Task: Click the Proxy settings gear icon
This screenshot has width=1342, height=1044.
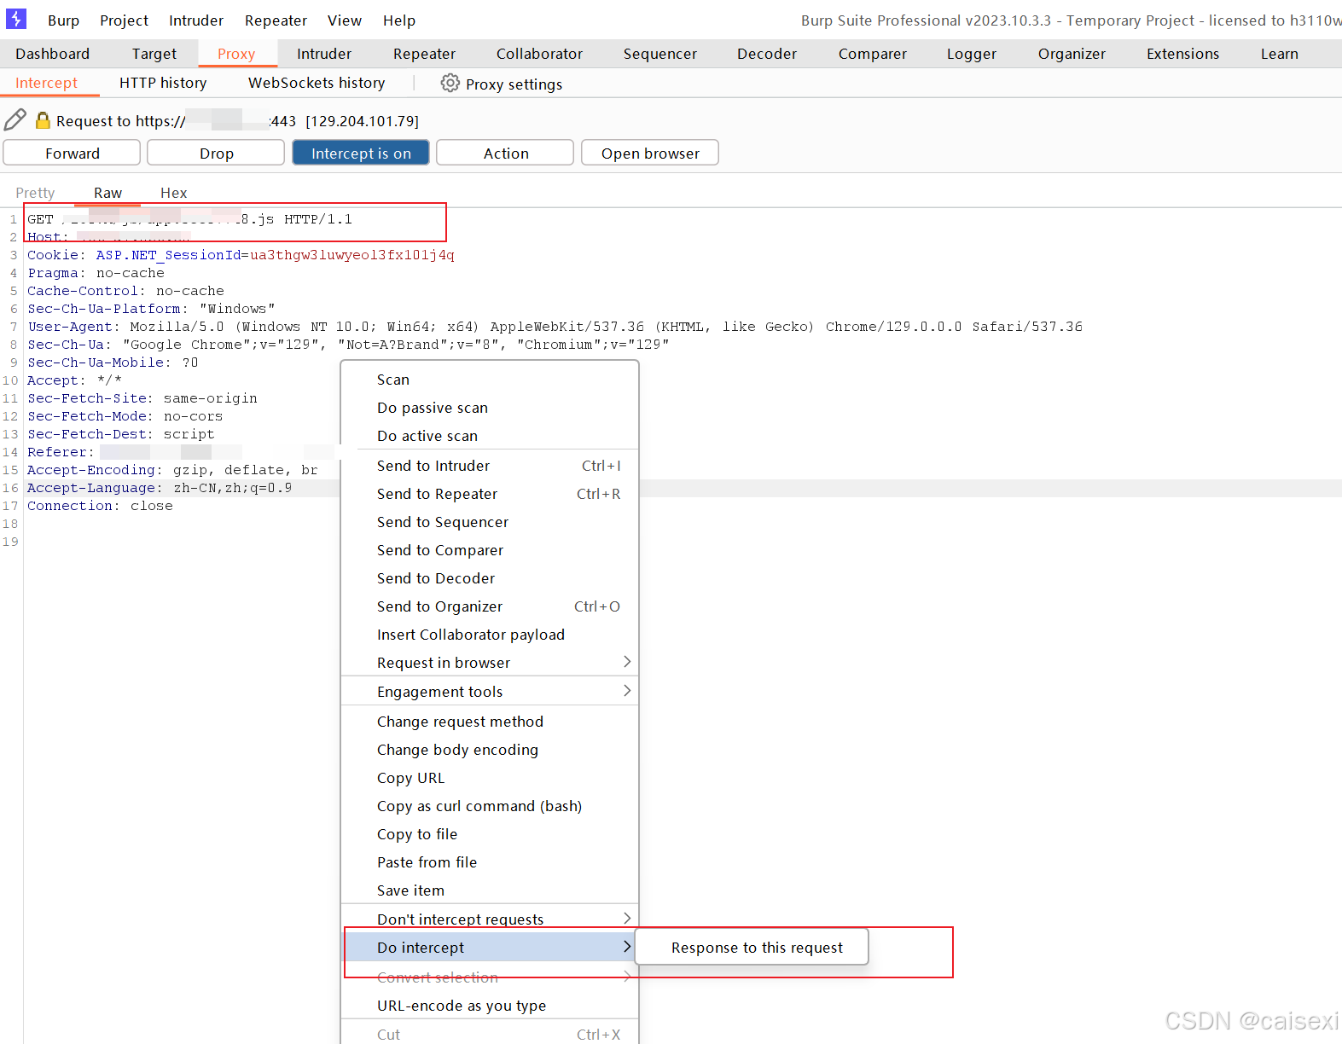Action: point(450,83)
